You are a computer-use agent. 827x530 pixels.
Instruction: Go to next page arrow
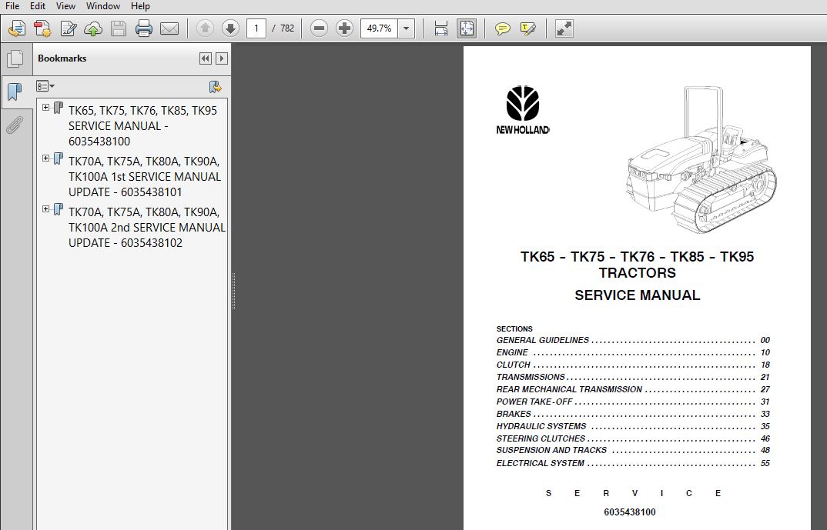tap(230, 28)
